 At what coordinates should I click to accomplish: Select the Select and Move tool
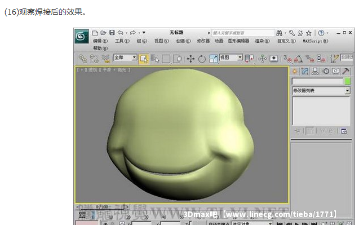coord(190,59)
